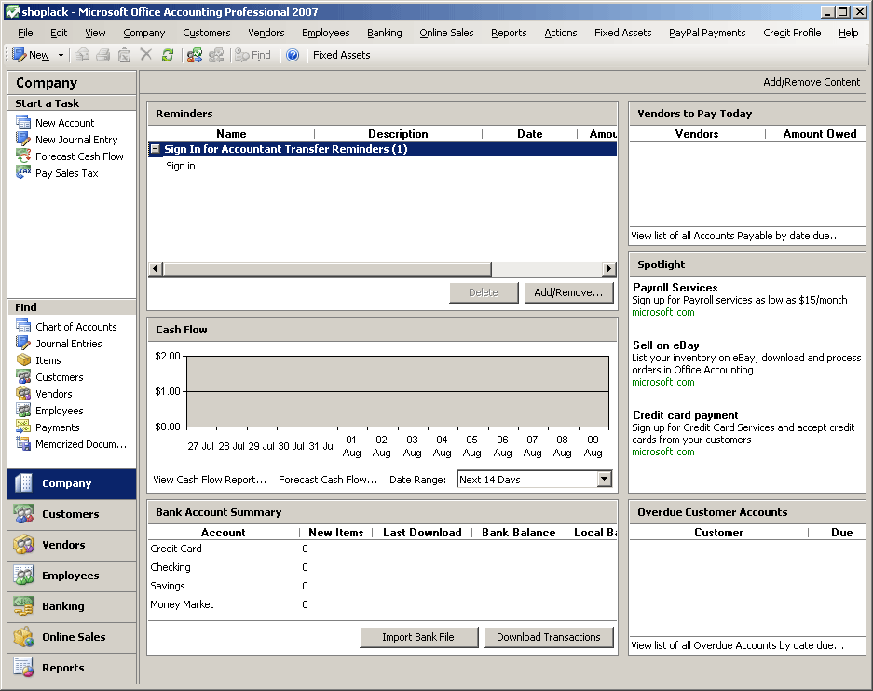Select the Company navigation pane button
This screenshot has height=691, width=873.
tap(72, 483)
